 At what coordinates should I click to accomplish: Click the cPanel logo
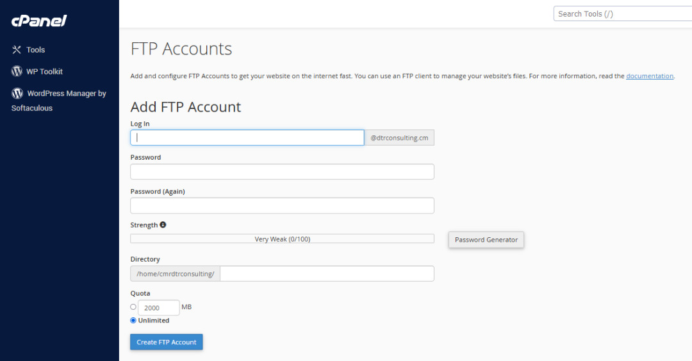point(39,21)
